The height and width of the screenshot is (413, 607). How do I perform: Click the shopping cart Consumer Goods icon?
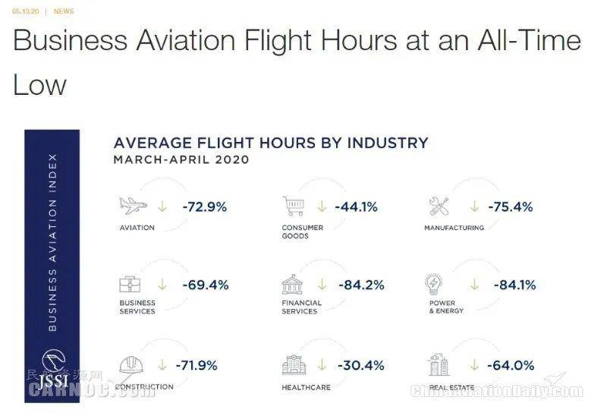tap(294, 206)
